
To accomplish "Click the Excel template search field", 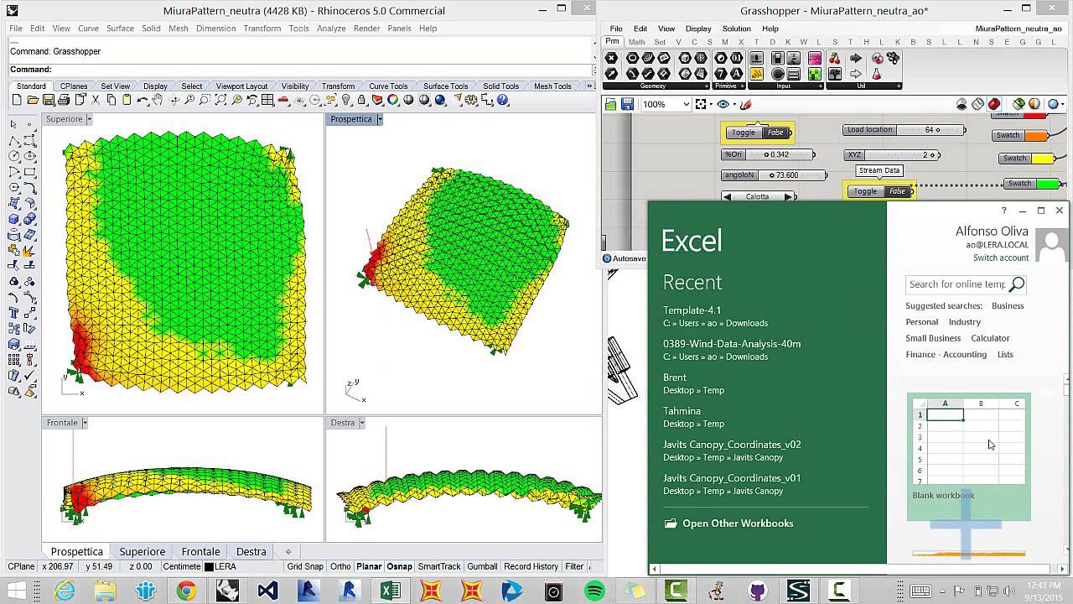I will [x=956, y=284].
